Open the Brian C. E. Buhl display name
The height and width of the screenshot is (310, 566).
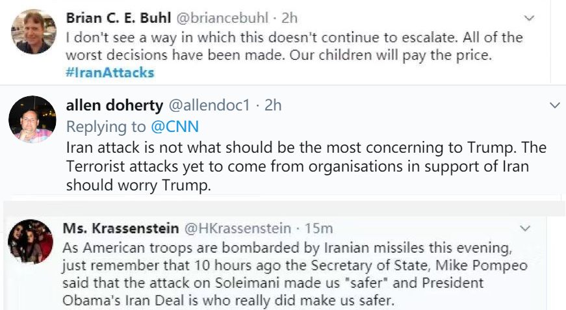110,18
